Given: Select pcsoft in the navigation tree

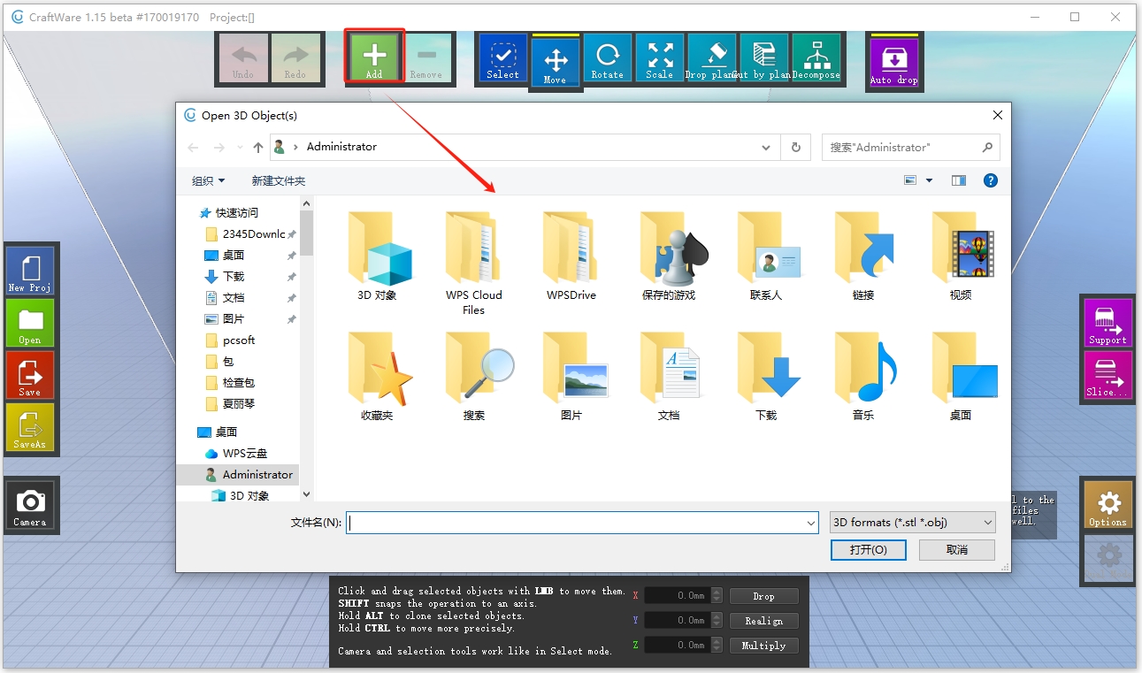Looking at the screenshot, I should click(x=239, y=340).
